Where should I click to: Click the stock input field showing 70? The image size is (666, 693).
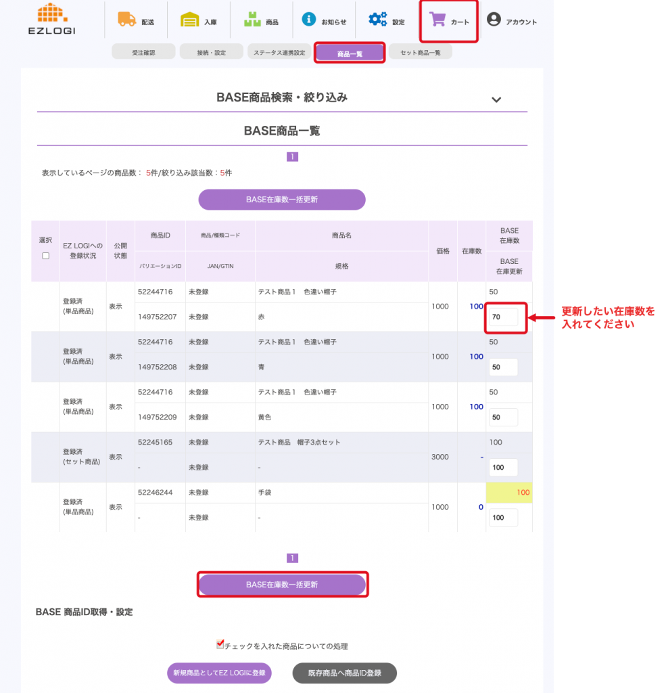pos(503,317)
